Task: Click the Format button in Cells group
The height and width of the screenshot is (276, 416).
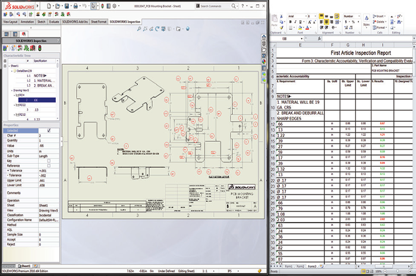Action: pyautogui.click(x=380, y=27)
